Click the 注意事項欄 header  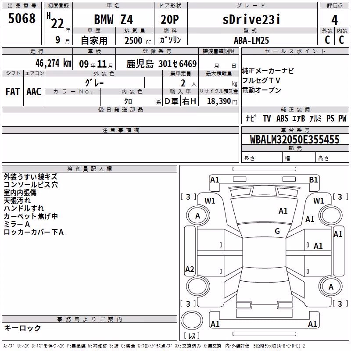click(x=121, y=130)
